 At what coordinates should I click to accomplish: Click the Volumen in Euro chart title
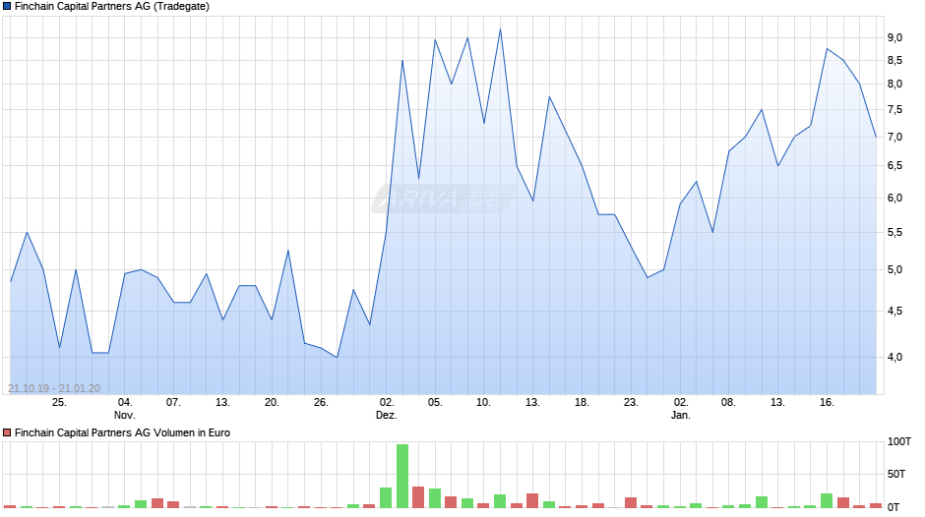coord(122,432)
